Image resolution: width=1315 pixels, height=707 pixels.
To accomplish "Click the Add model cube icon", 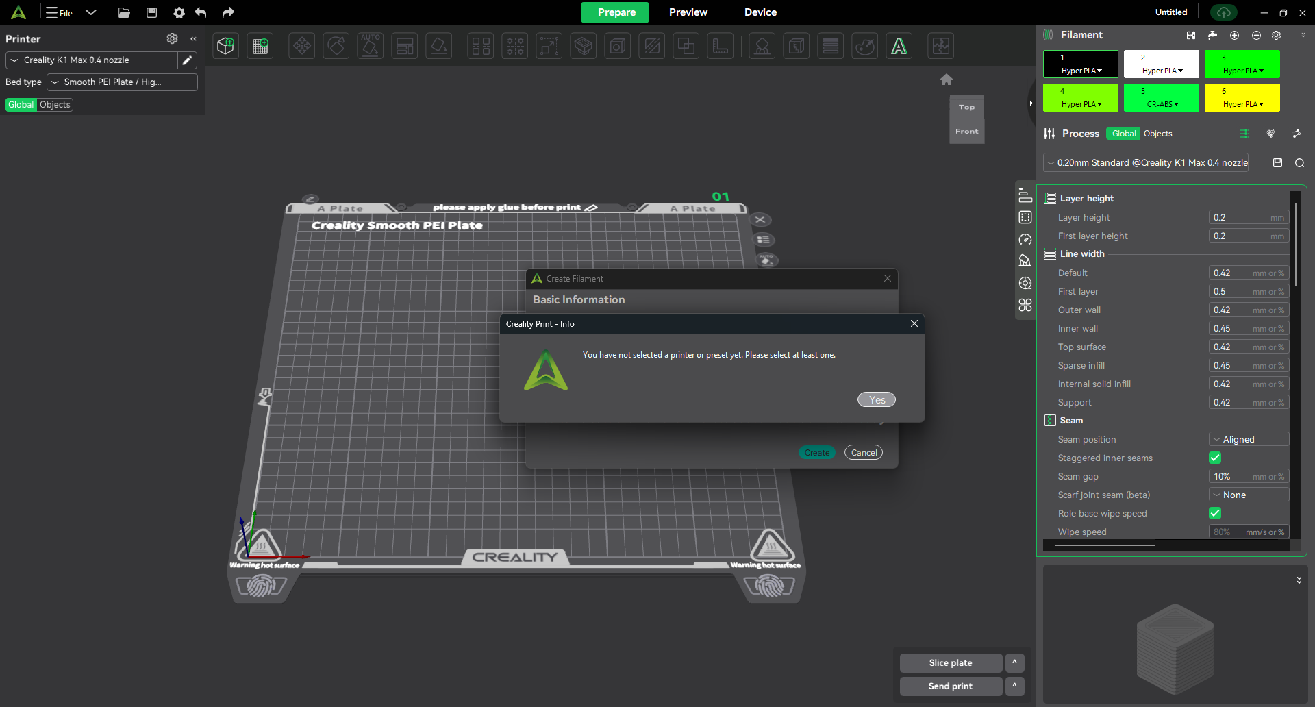I will [x=225, y=46].
